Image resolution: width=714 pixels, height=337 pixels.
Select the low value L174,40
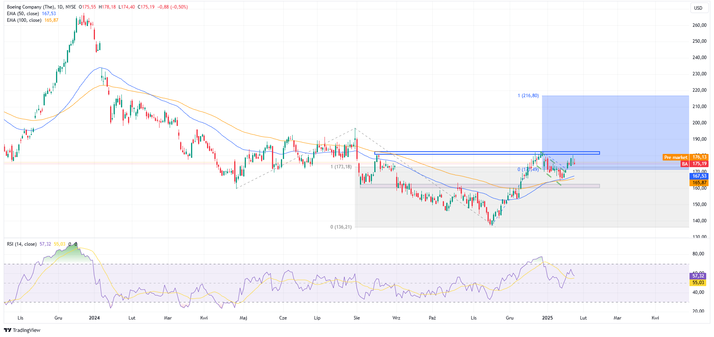coord(126,7)
